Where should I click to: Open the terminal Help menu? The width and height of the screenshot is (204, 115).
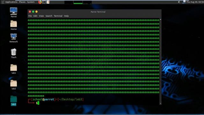[x=66, y=16]
